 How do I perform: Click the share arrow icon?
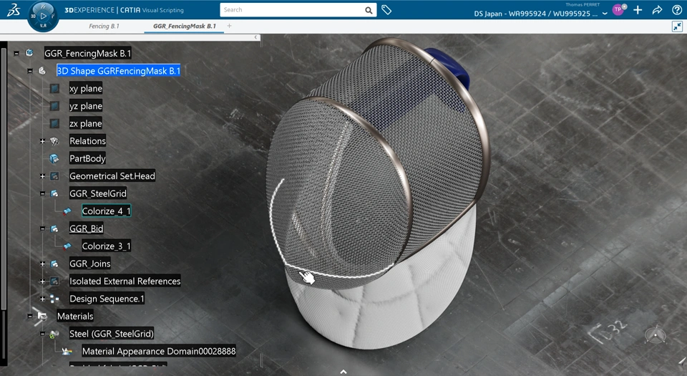click(x=657, y=10)
